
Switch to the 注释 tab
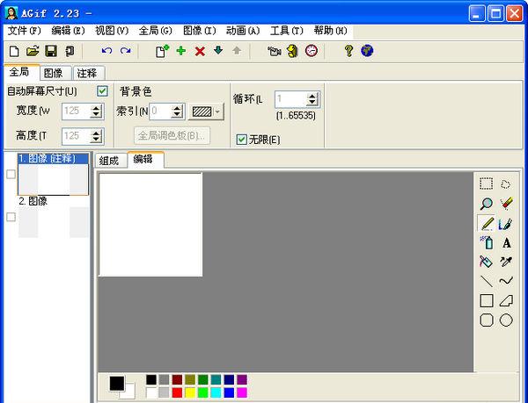(x=89, y=73)
